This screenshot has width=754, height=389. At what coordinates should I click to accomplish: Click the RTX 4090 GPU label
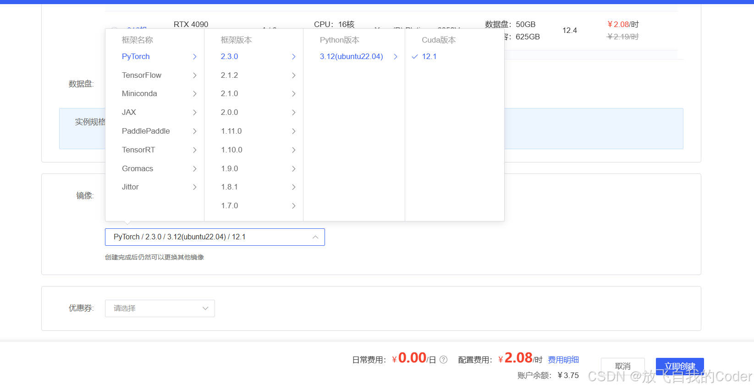tap(191, 24)
